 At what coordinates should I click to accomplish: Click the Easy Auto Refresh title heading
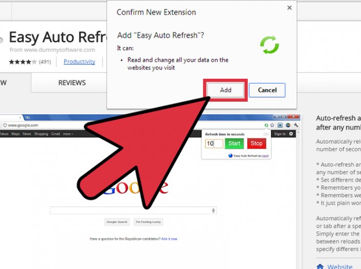58,37
